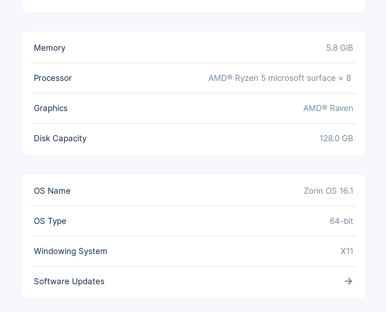The height and width of the screenshot is (312, 386).
Task: Select the X11 windowing system value
Action: tap(347, 251)
